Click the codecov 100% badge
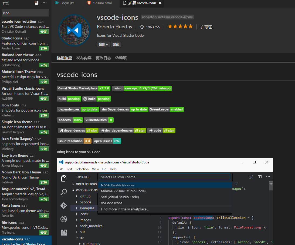 tap(70, 120)
